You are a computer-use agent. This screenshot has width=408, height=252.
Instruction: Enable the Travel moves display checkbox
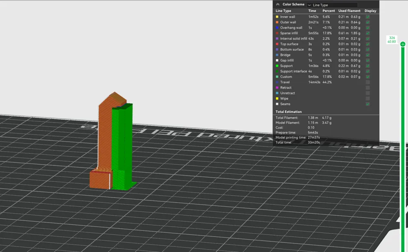(368, 82)
